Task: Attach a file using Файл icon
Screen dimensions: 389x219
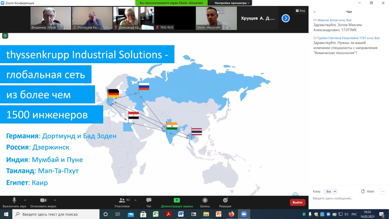Action: tap(368, 191)
